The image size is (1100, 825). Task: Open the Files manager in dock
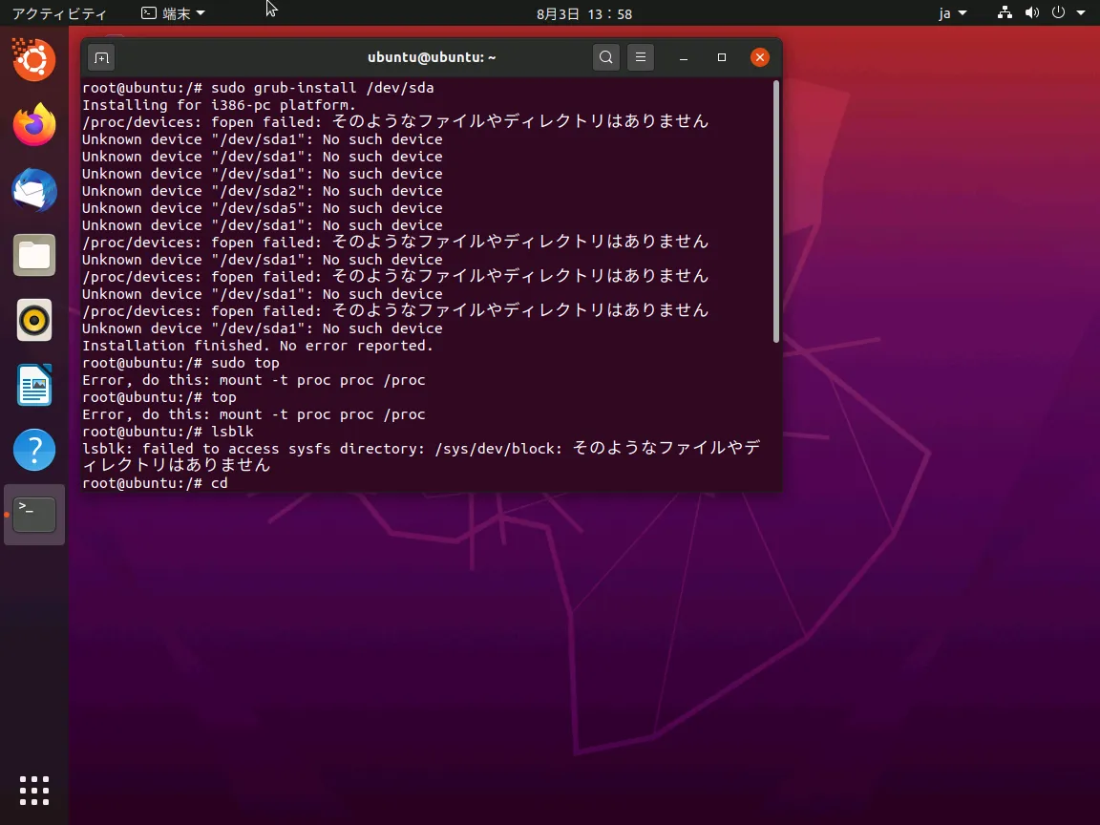click(34, 255)
